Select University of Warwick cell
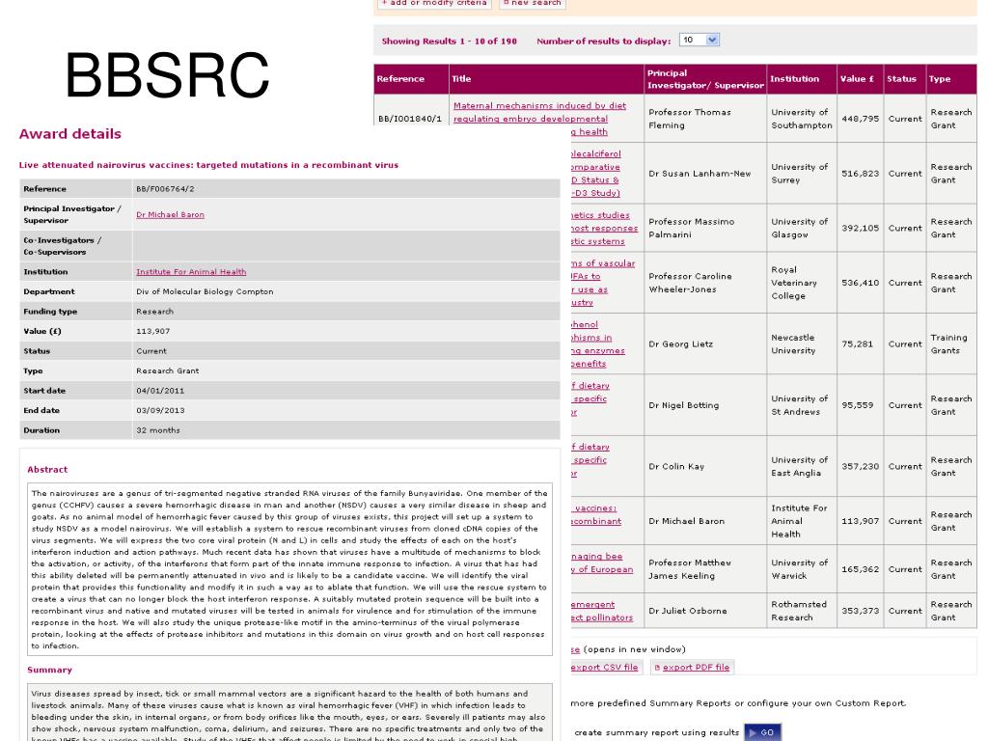The width and height of the screenshot is (988, 741). tap(802, 569)
